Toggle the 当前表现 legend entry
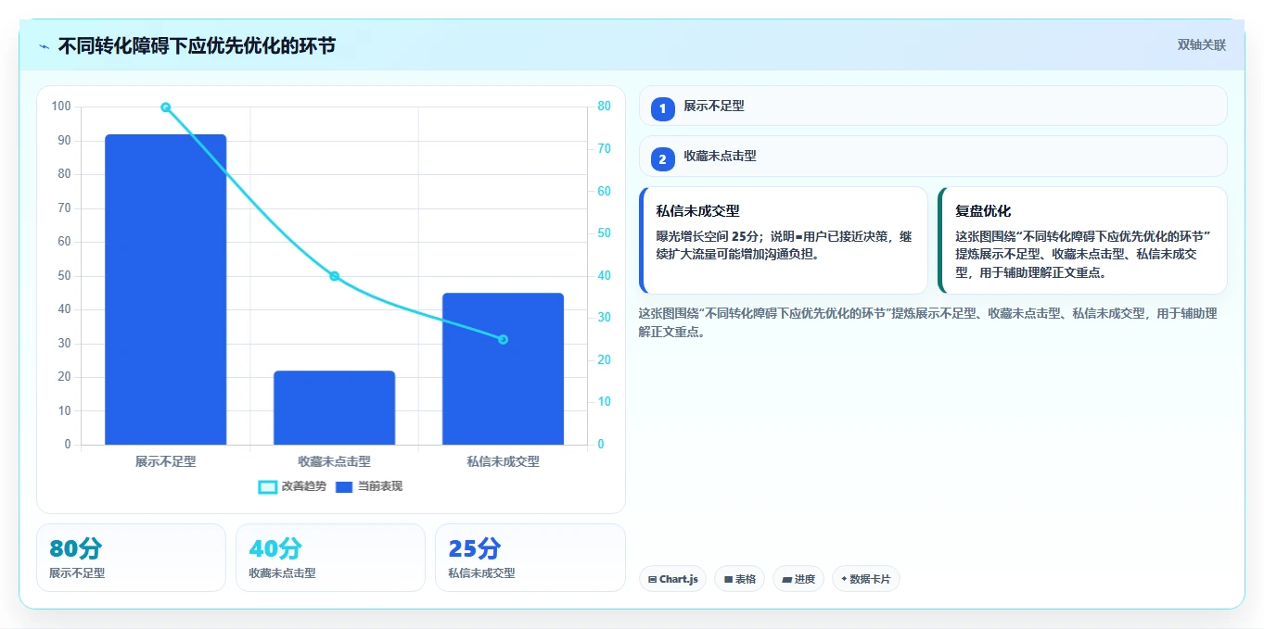 click(369, 486)
